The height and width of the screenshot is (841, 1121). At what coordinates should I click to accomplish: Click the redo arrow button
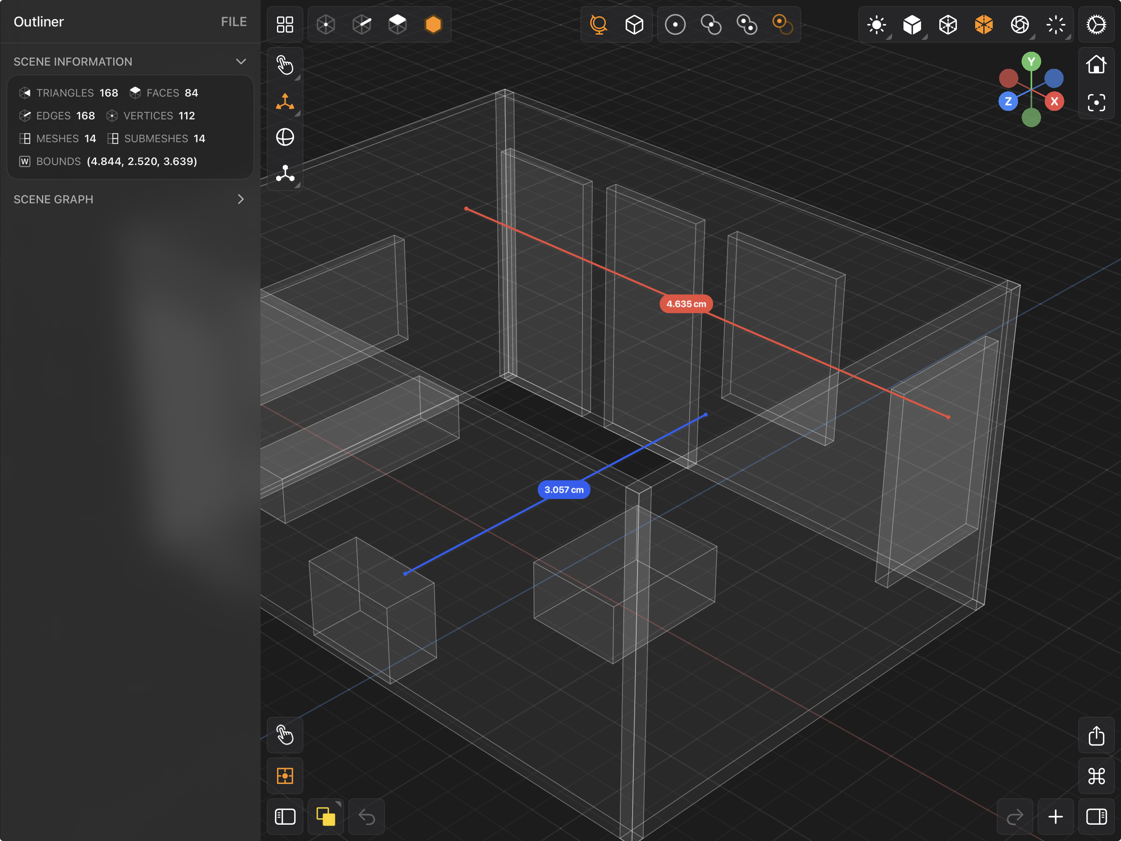1015,817
